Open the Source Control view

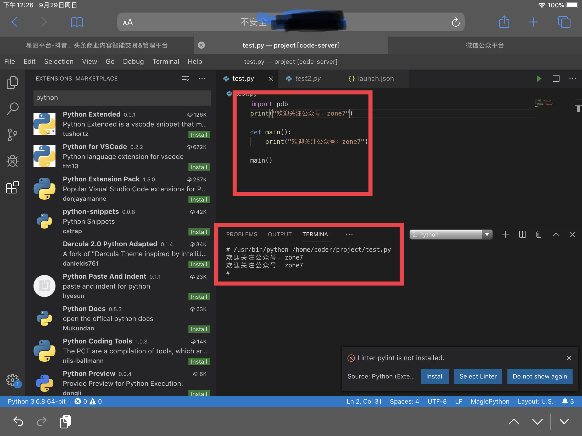point(12,135)
